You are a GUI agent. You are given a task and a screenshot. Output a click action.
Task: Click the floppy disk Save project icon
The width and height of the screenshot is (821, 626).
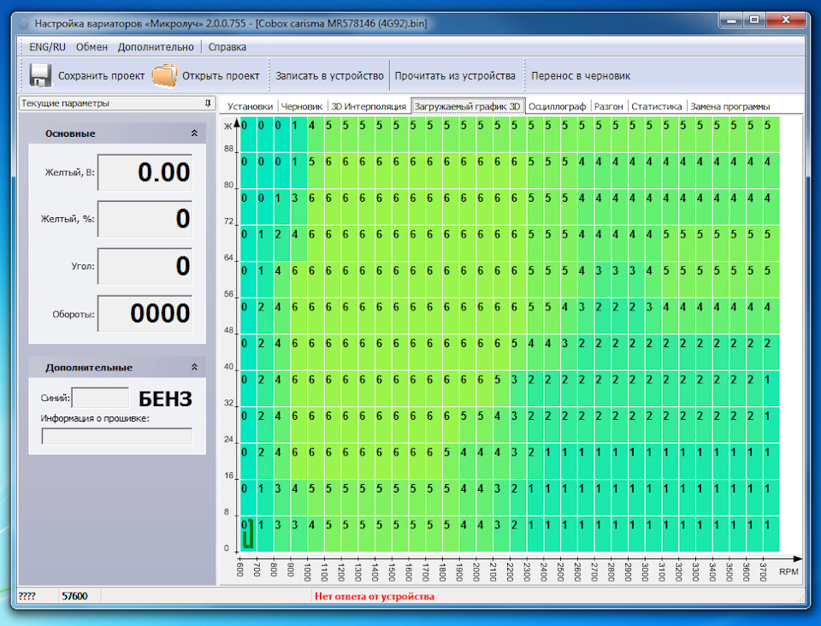[40, 75]
